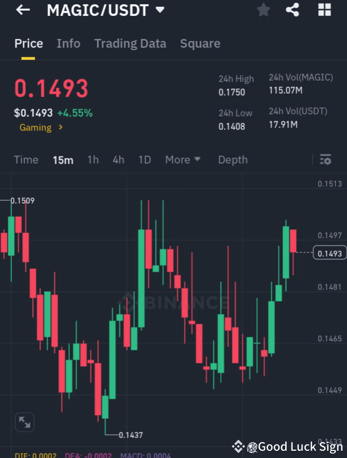This screenshot has height=458, width=347.
Task: Tap the 0.1493 price label on the axis
Action: pos(330,252)
